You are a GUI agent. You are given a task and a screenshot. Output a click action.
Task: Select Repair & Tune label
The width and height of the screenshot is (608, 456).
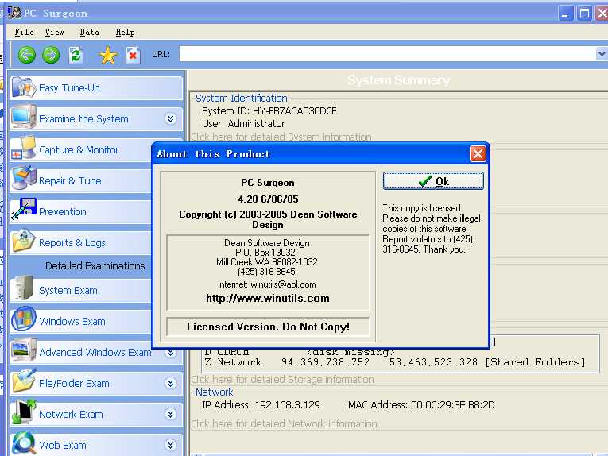(70, 181)
